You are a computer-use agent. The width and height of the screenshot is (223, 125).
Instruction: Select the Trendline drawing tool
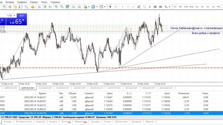point(133,7)
